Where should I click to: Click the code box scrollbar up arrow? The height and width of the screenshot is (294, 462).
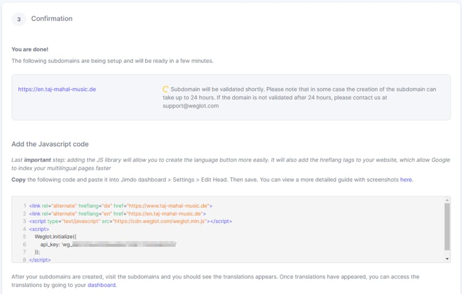[x=447, y=201]
